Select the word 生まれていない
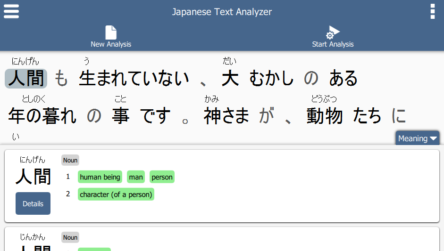Viewport: 444px width, 251px height. click(134, 79)
